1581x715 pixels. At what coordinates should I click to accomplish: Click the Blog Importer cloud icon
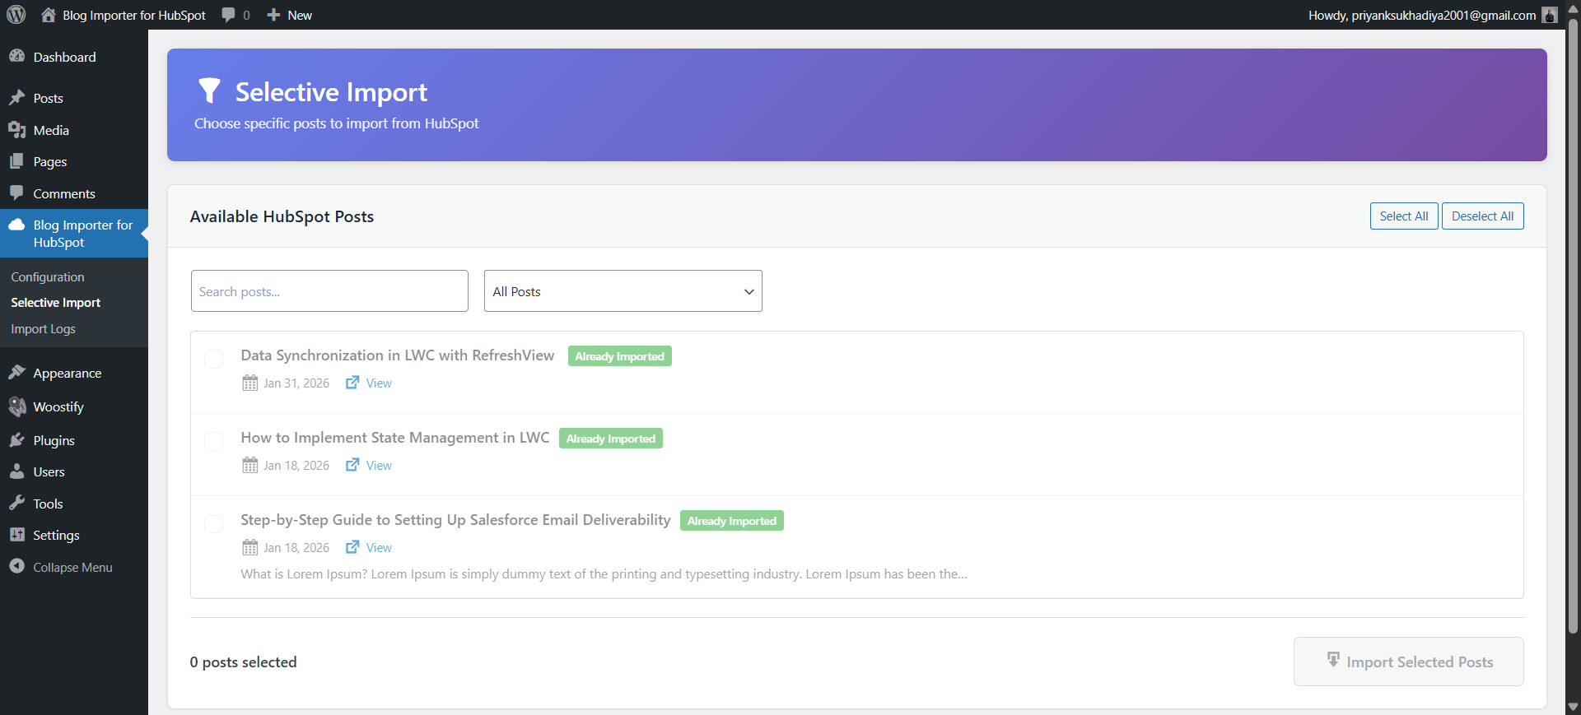point(16,225)
